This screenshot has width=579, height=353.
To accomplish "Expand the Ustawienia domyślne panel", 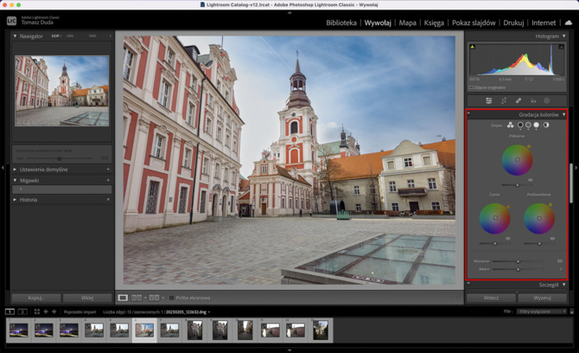I will [15, 170].
